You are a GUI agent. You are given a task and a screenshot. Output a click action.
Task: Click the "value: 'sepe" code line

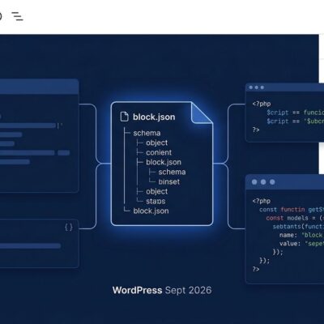301,244
